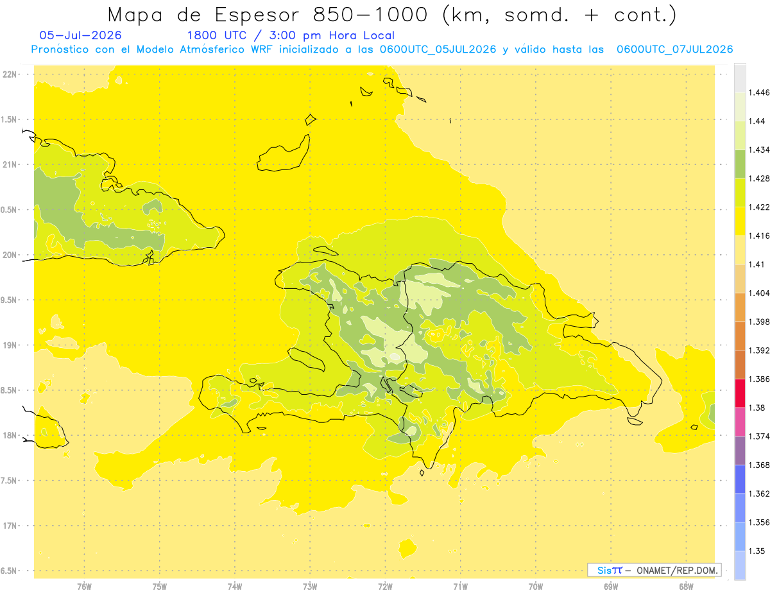Click the date text '05-Jul-2026'

click(80, 35)
